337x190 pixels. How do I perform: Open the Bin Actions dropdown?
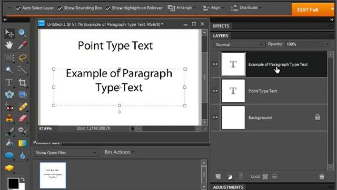tap(120, 152)
